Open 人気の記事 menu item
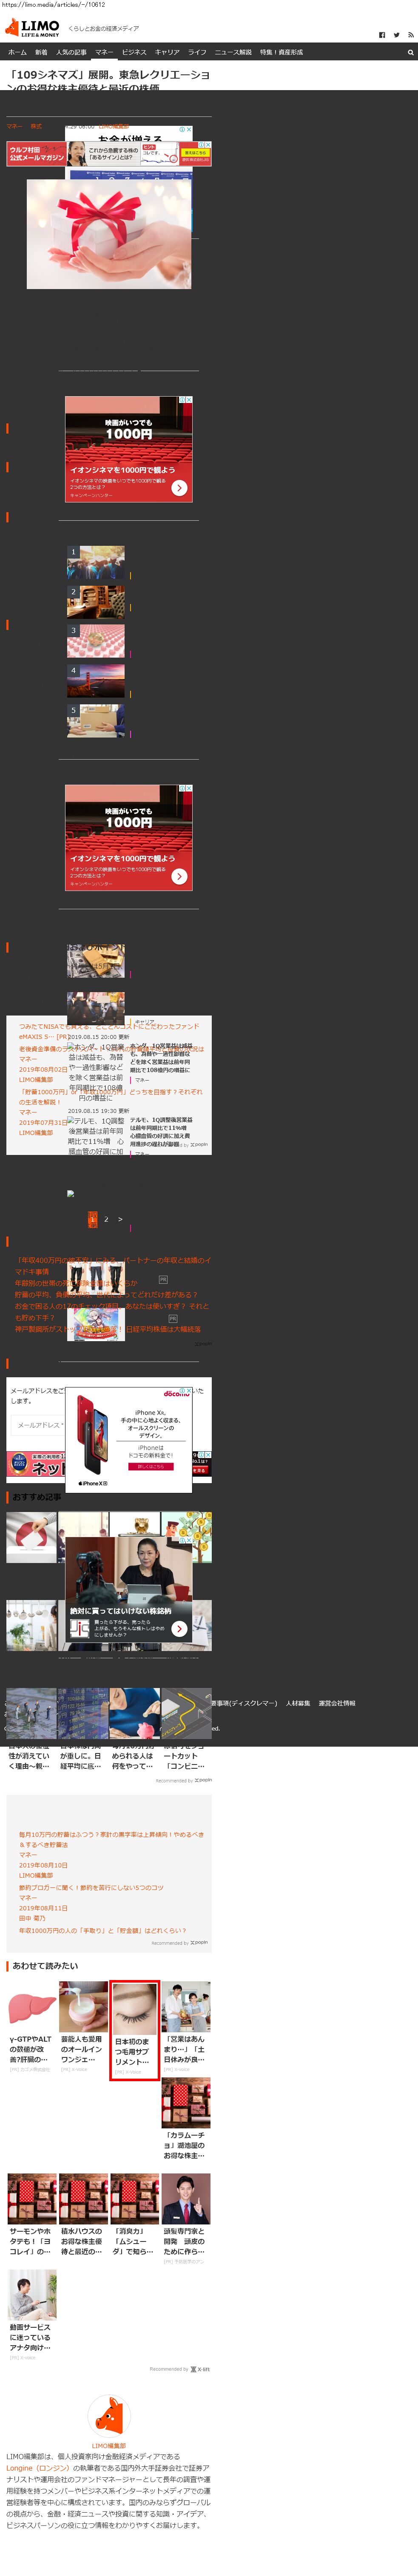 click(71, 52)
